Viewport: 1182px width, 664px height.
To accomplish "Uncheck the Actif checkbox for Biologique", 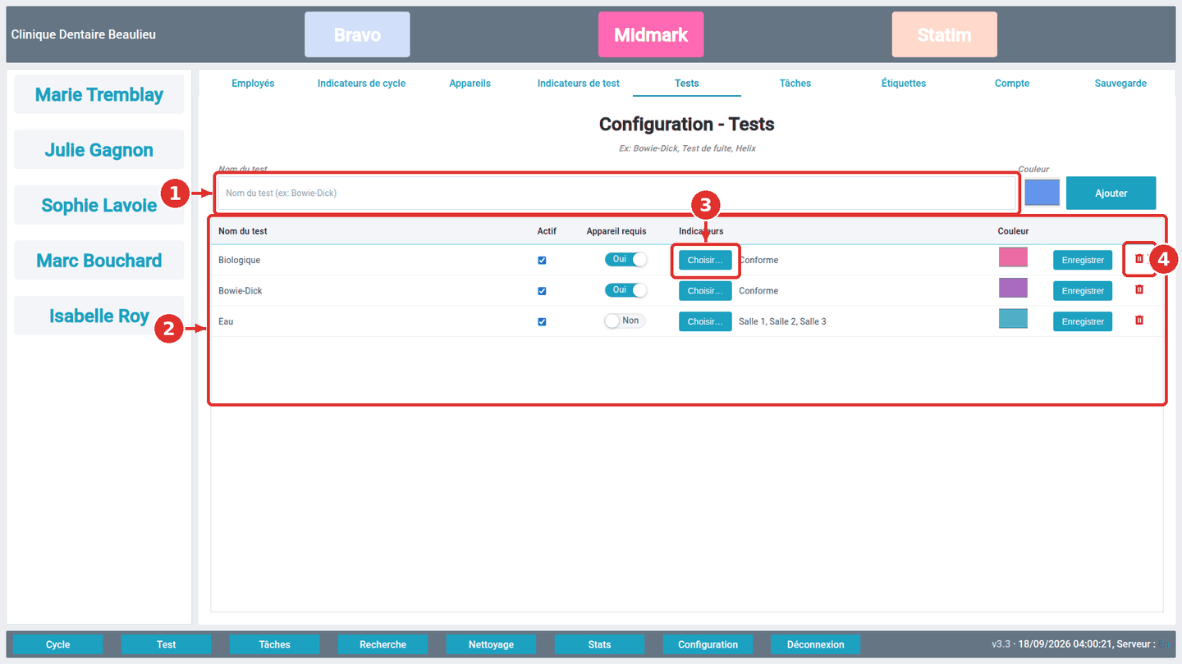I will (x=542, y=261).
